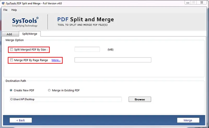Click the SysTools logo in header

(25, 22)
